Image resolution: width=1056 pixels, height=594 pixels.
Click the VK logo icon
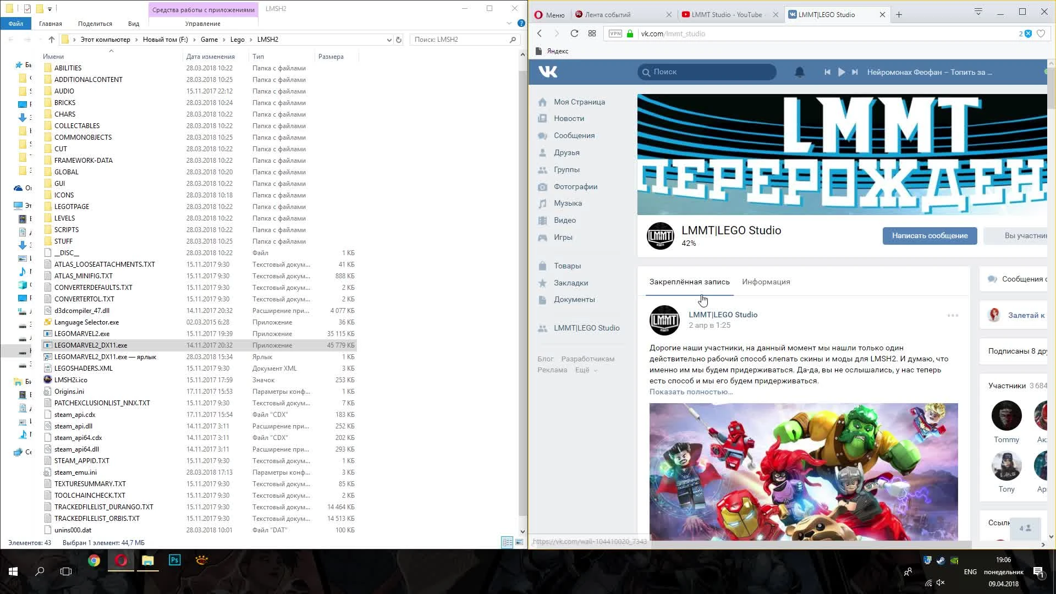(x=548, y=71)
